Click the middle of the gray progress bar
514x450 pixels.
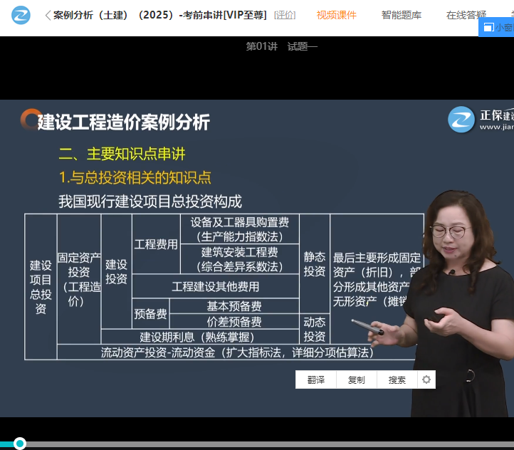[257, 444]
